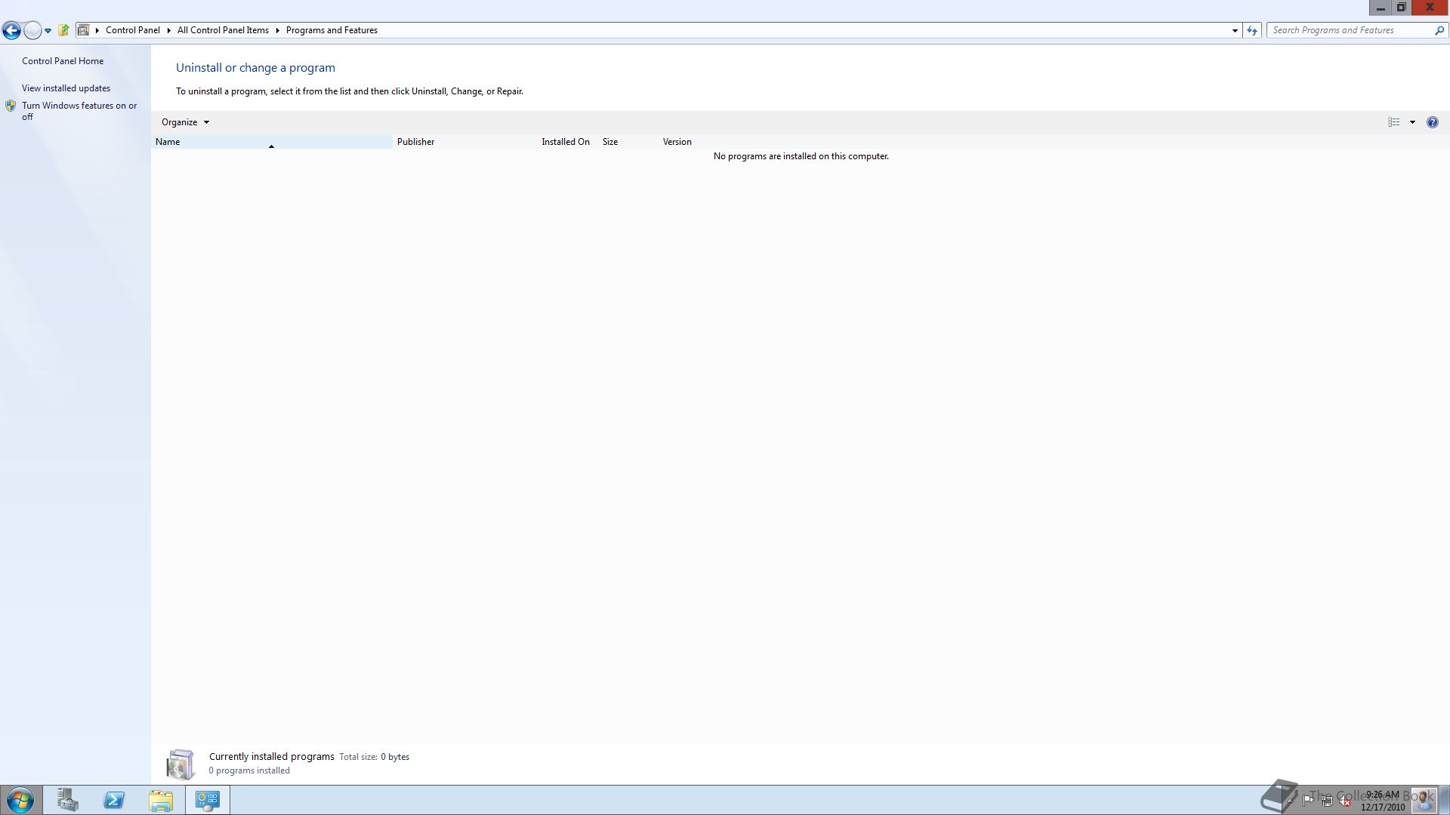Sort by the Name column header
The width and height of the screenshot is (1450, 815).
coord(272,142)
